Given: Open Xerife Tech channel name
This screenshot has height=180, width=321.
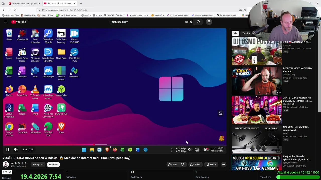Looking at the screenshot, I should click(x=17, y=163).
